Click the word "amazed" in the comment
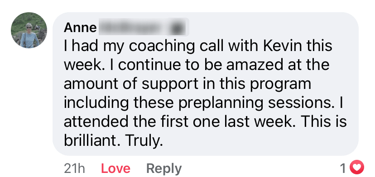375x177 pixels. 257,65
